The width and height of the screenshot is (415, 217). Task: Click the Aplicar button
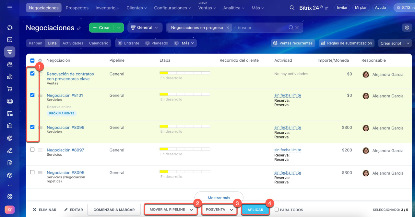255,210
